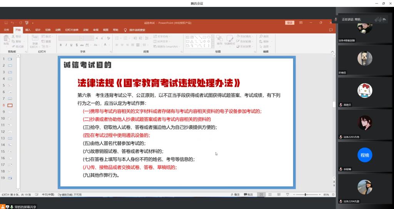Collapse the ribbon with the chevron
This screenshot has width=394, height=209.
pyautogui.click(x=331, y=51)
